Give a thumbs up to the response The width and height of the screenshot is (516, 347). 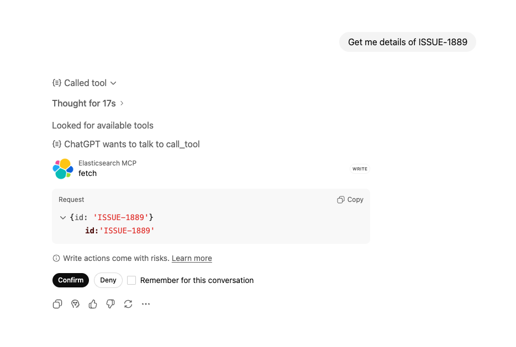[x=92, y=304]
